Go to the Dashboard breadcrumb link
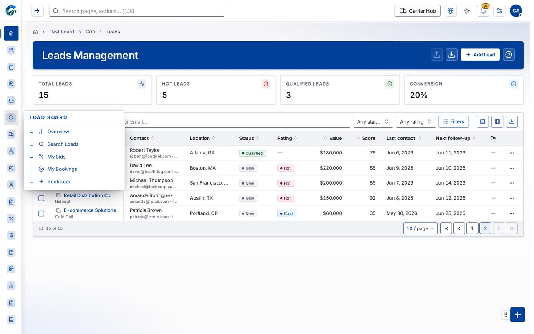 click(62, 32)
